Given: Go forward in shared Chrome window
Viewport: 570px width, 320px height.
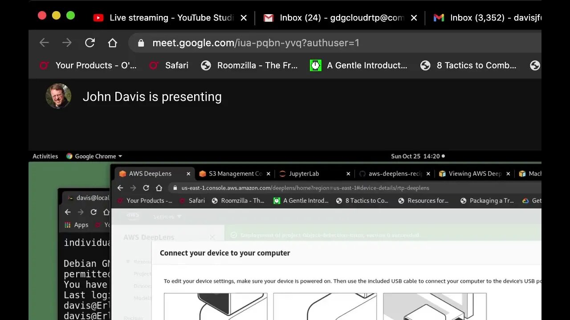Looking at the screenshot, I should point(133,188).
